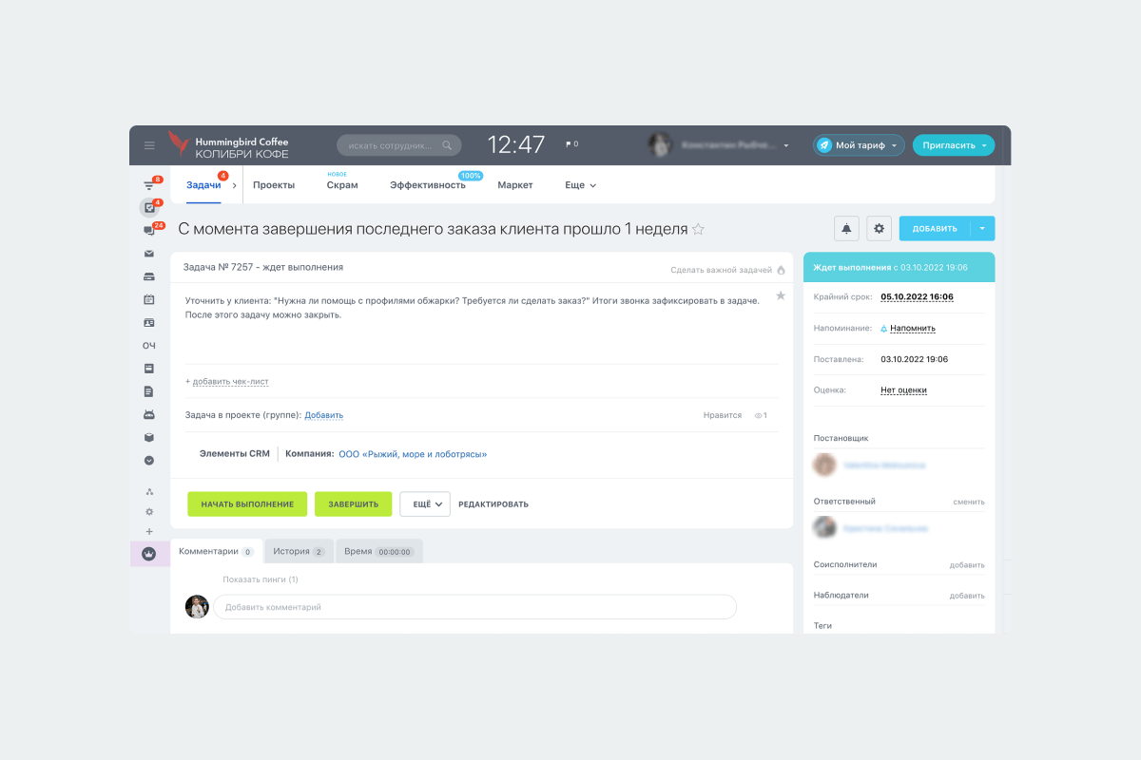The width and height of the screenshot is (1141, 760).
Task: Switch to the Скрам tab
Action: pyautogui.click(x=342, y=185)
